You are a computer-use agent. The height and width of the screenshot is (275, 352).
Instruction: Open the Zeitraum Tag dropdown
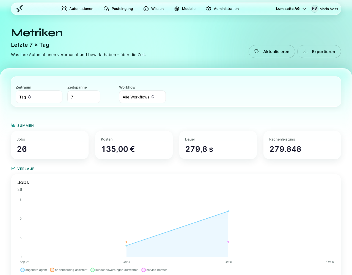point(39,97)
